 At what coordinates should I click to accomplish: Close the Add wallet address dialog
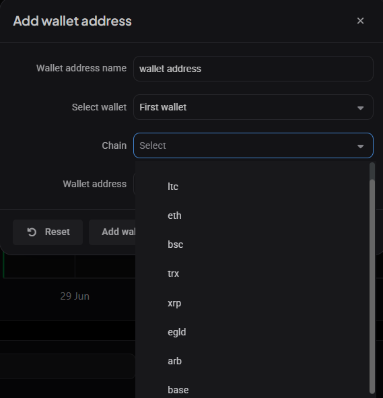tap(360, 21)
